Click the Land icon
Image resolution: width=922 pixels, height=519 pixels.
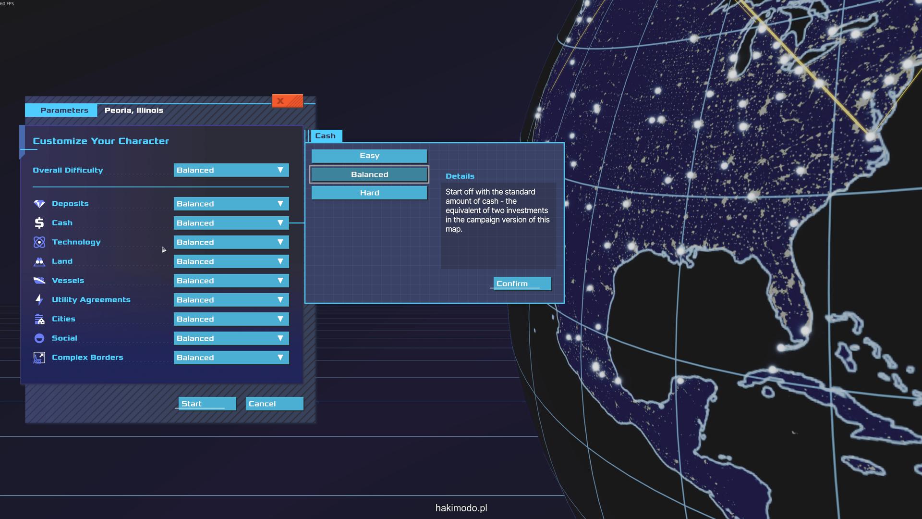[x=39, y=261]
